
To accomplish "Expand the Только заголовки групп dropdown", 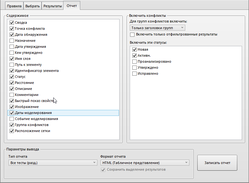I will coord(158,28).
